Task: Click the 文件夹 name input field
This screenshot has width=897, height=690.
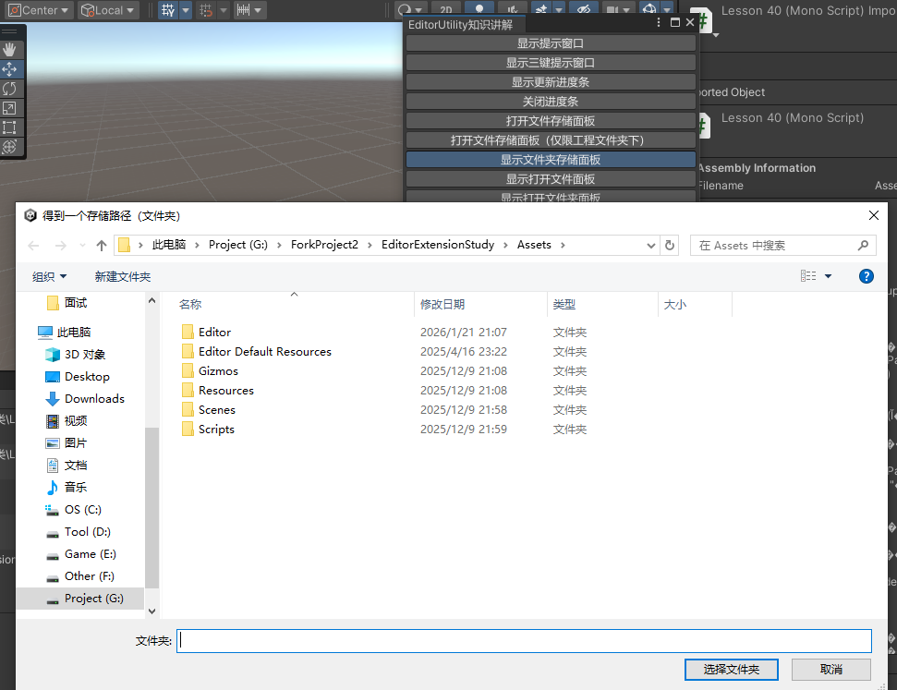Action: tap(524, 641)
